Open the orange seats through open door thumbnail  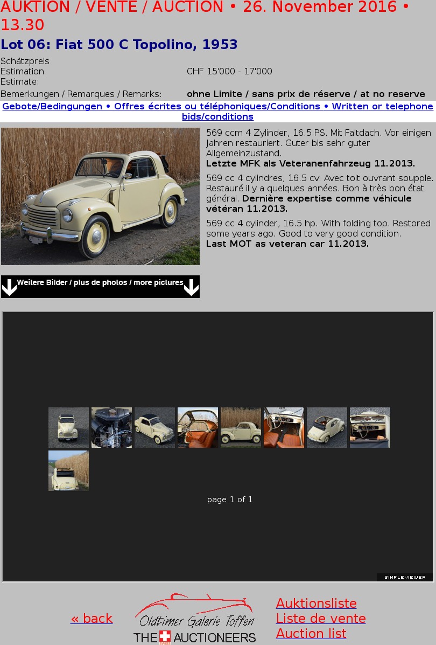198,427
